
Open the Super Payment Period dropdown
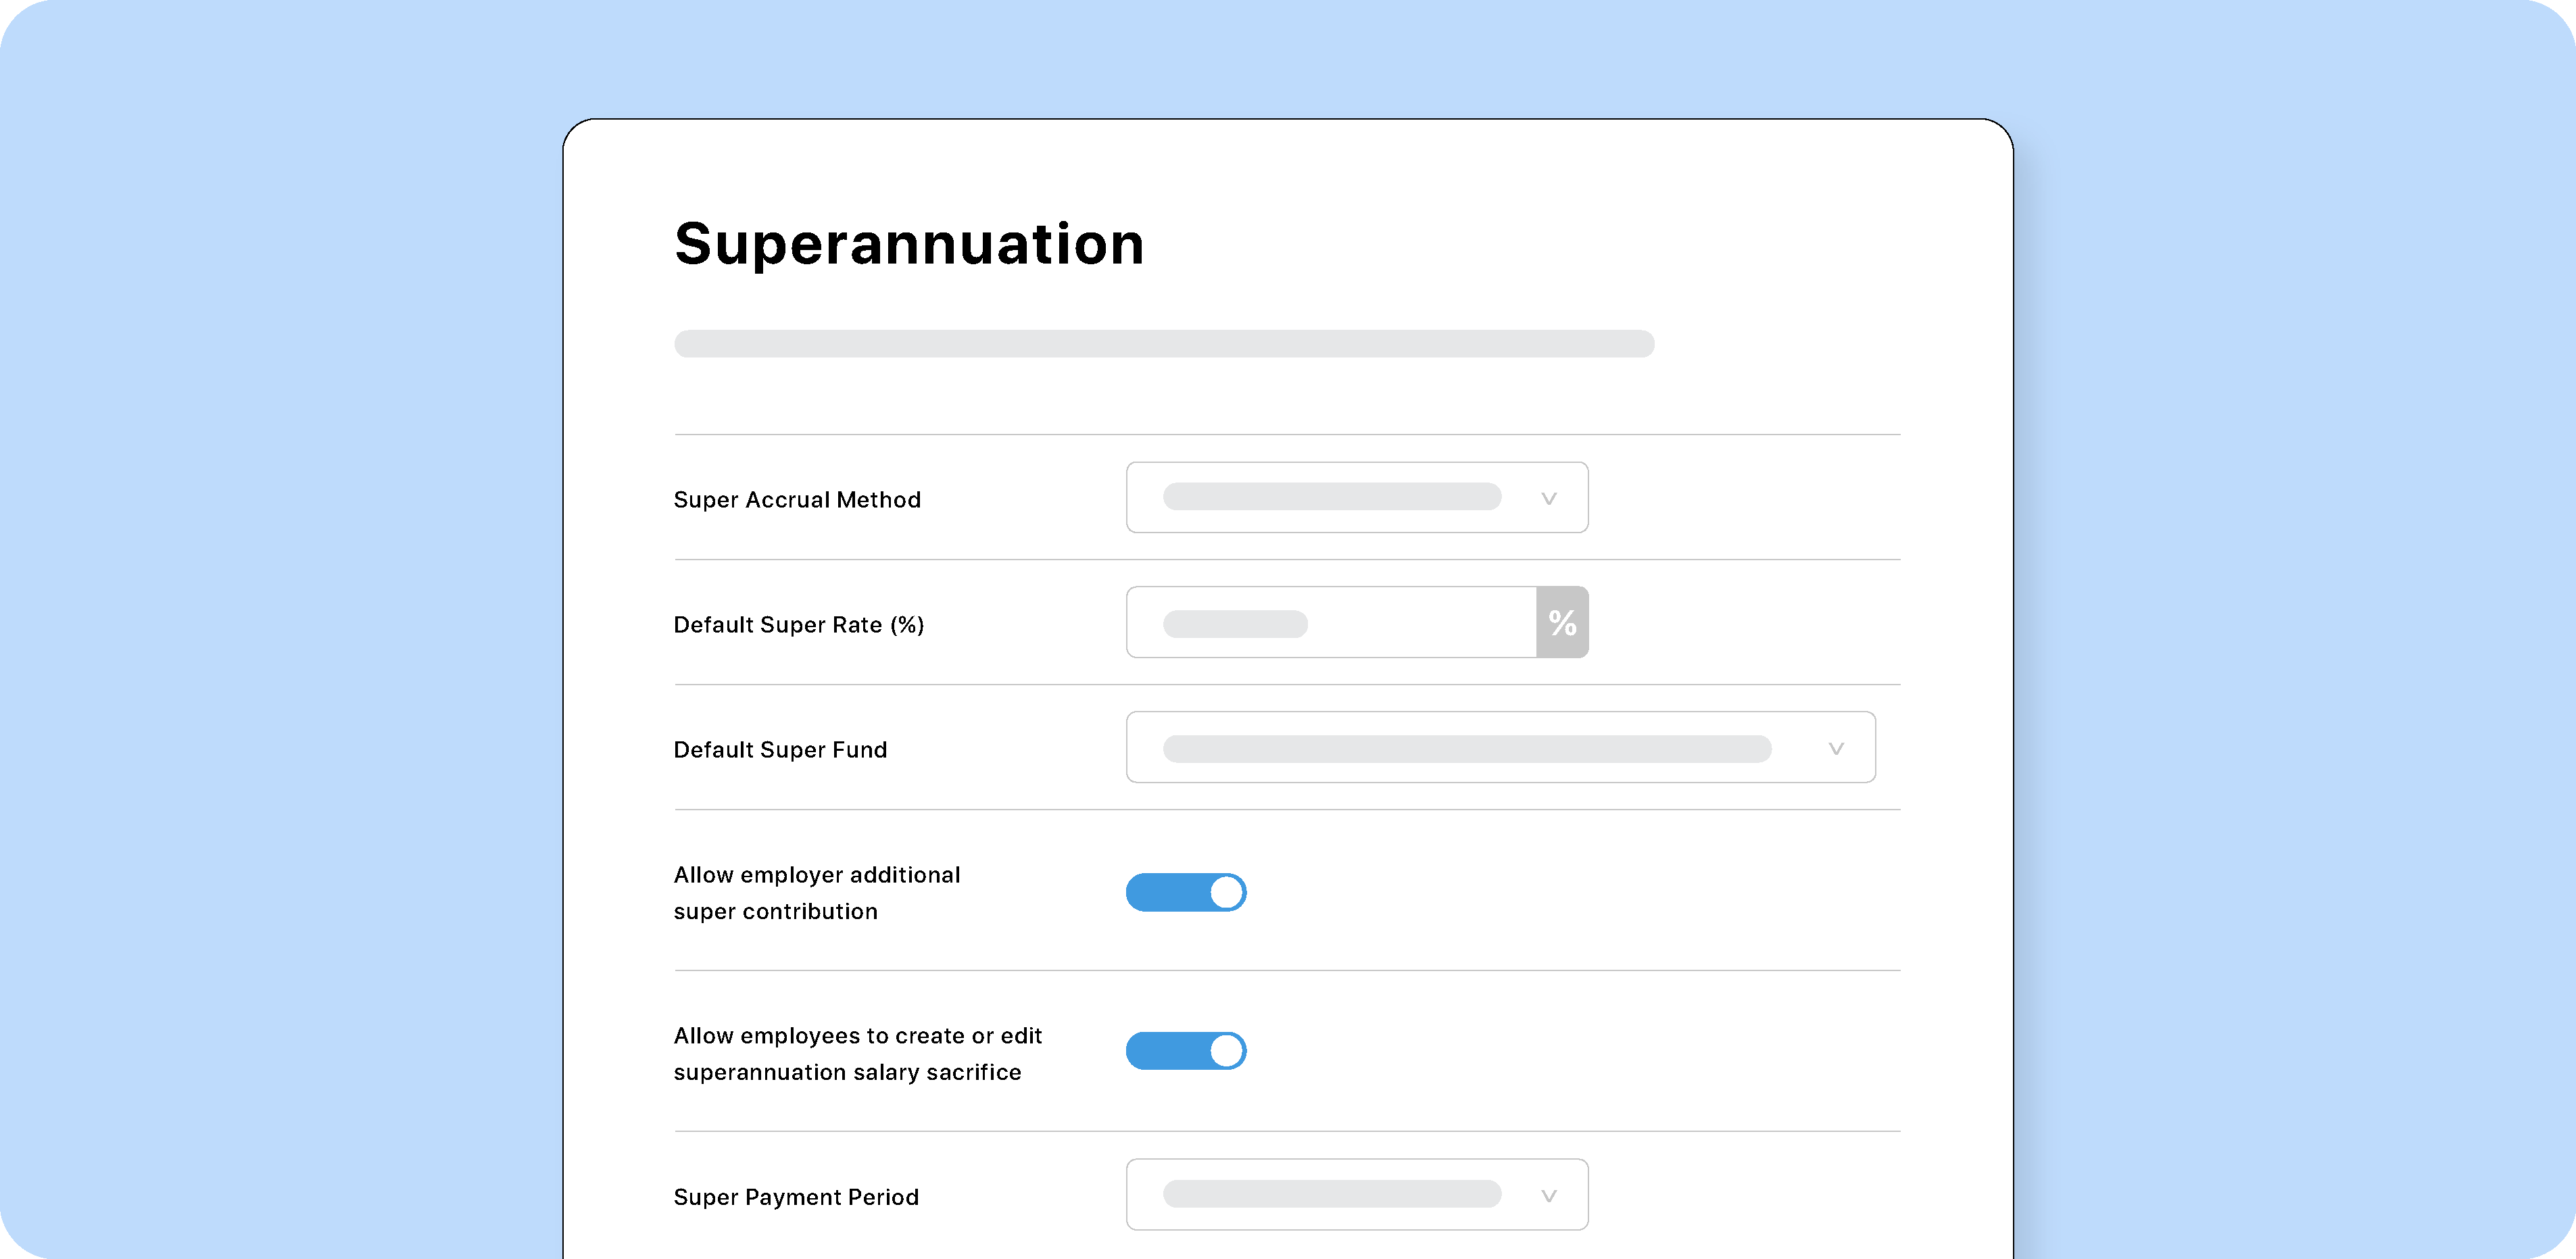1357,1194
